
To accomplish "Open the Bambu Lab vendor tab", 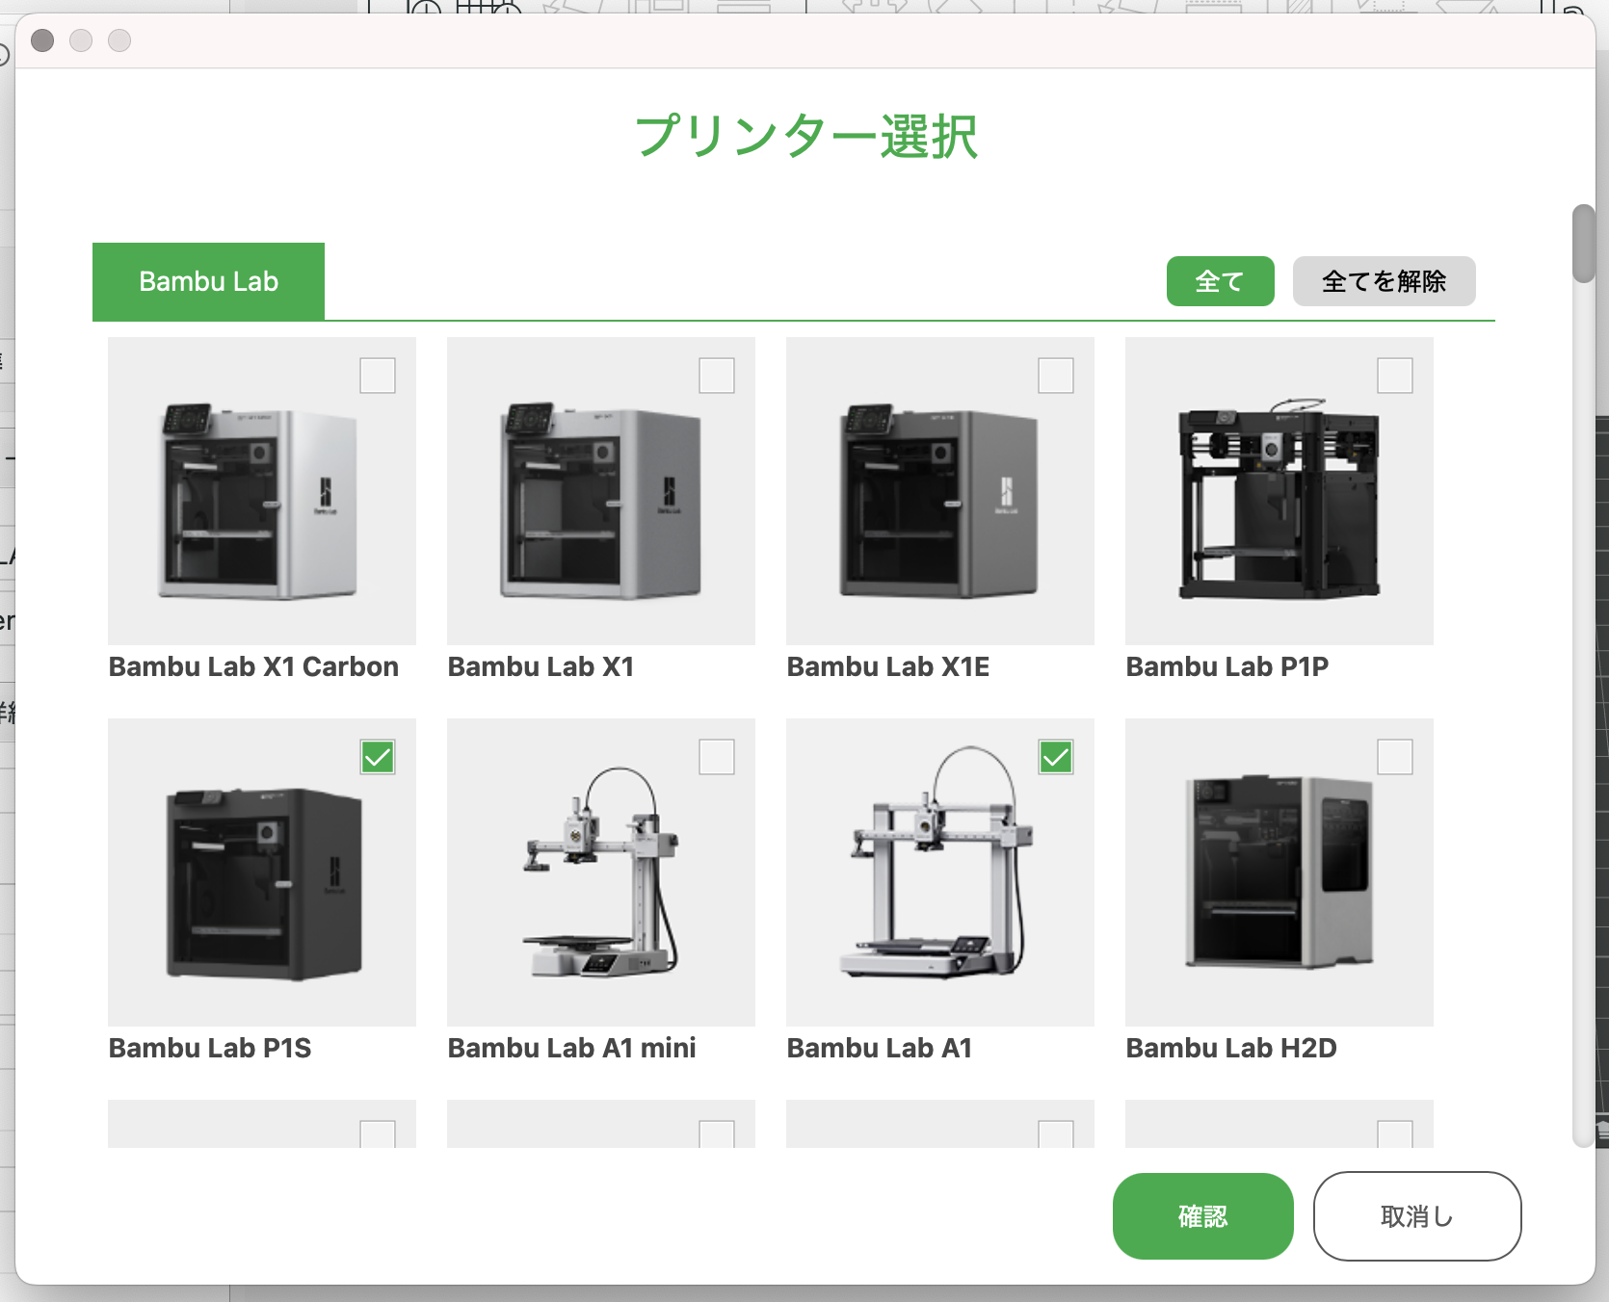I will (x=208, y=281).
